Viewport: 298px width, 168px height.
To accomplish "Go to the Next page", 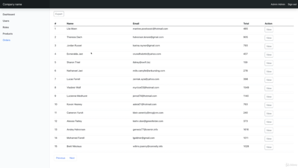I will coord(72,158).
